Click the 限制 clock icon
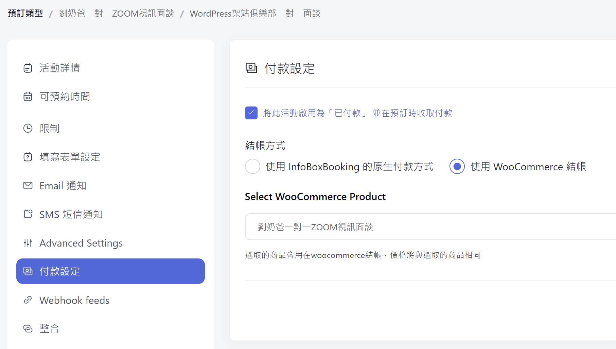Screen dimensions: 616x349 [28, 128]
